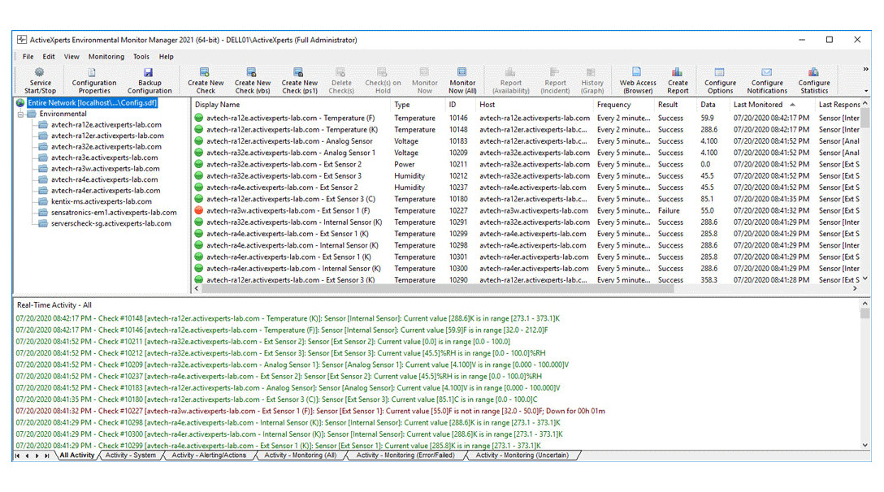The image size is (884, 492).
Task: Select serverscheck-sg.activexperts-lab.com tree node
Action: tap(111, 223)
